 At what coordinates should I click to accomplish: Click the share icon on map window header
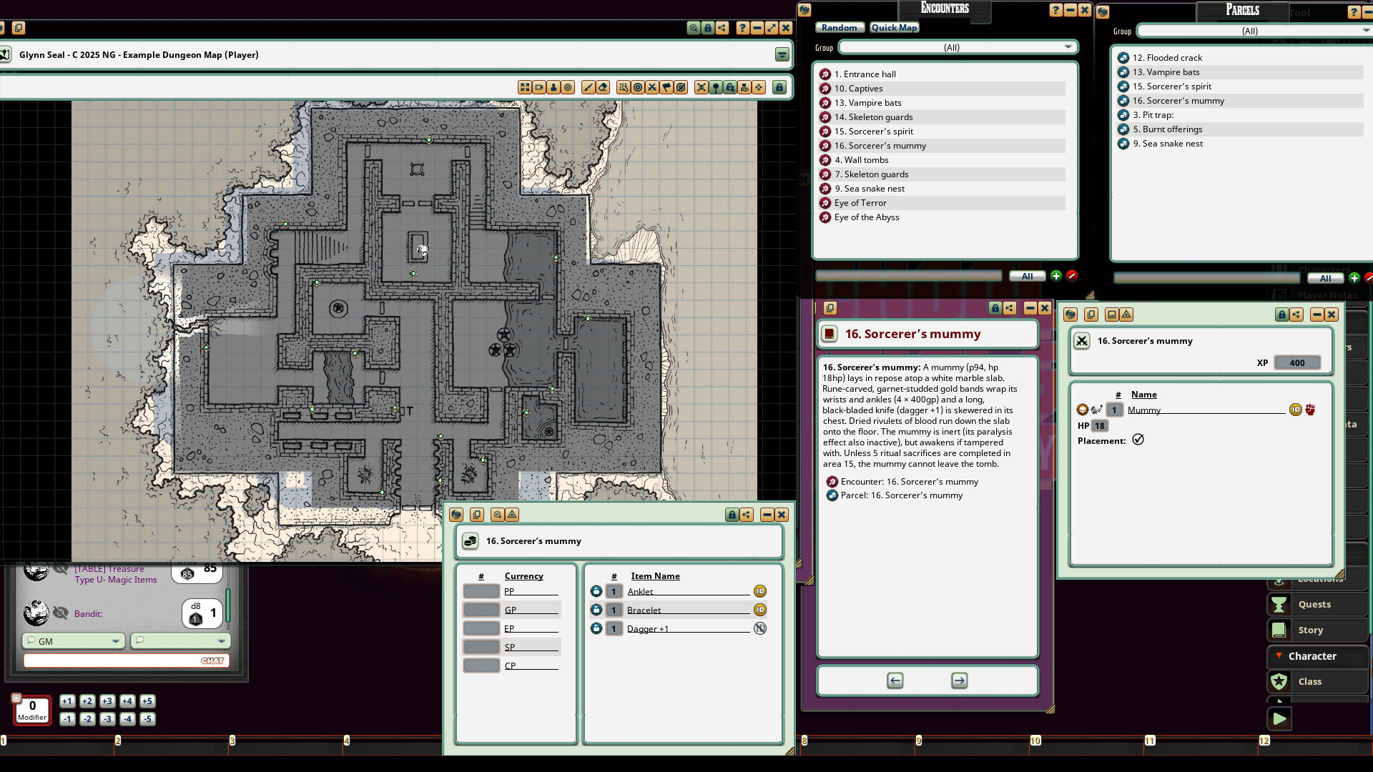tap(722, 28)
